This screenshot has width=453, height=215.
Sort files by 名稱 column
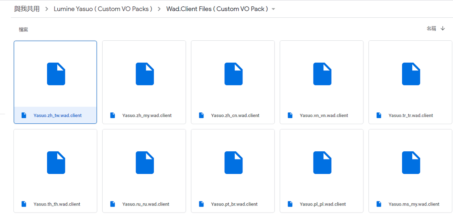point(431,29)
